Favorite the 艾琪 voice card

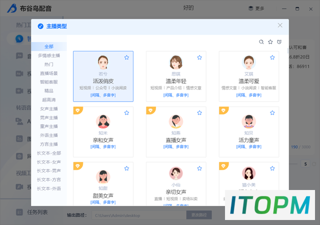click(x=272, y=57)
